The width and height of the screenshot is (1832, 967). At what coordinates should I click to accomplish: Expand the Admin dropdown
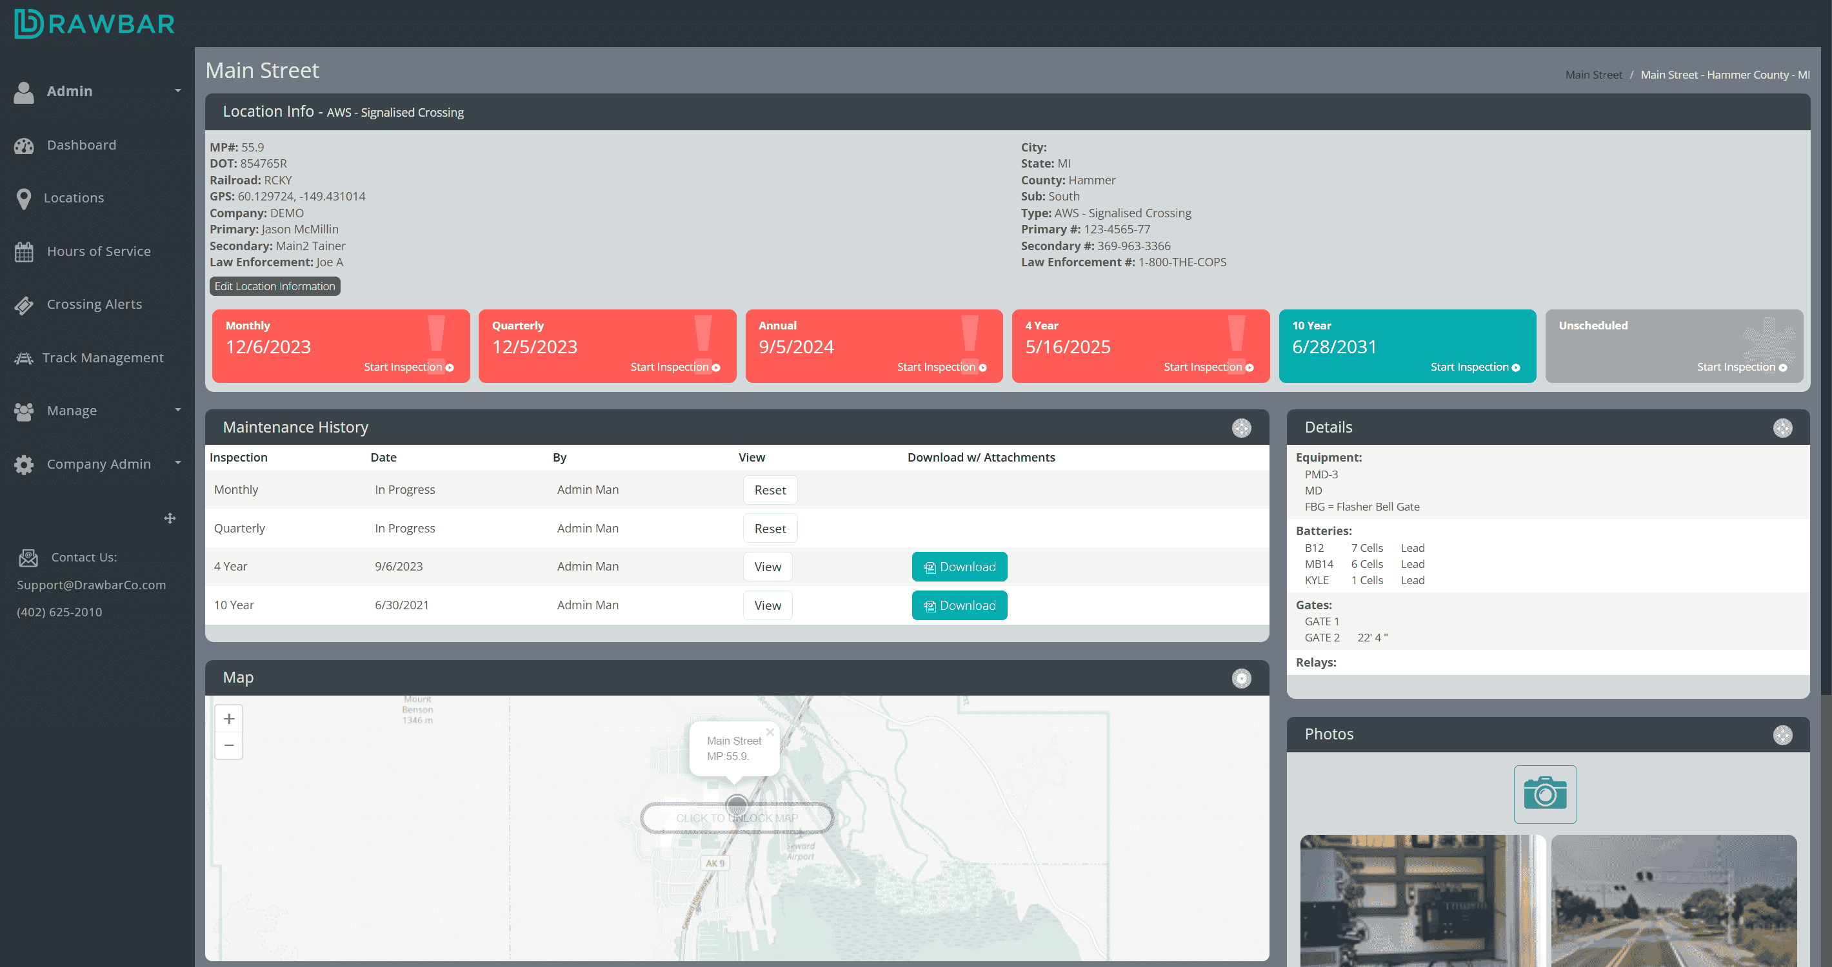pos(70,91)
